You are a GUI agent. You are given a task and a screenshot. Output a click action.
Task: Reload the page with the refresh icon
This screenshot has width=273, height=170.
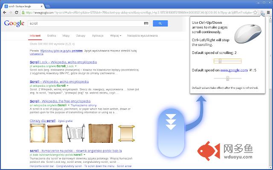(x=16, y=12)
